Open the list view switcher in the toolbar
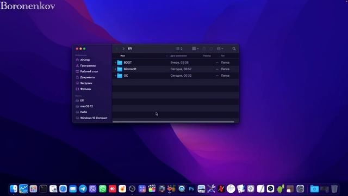Screen dimensions: 348x196 click(x=179, y=48)
